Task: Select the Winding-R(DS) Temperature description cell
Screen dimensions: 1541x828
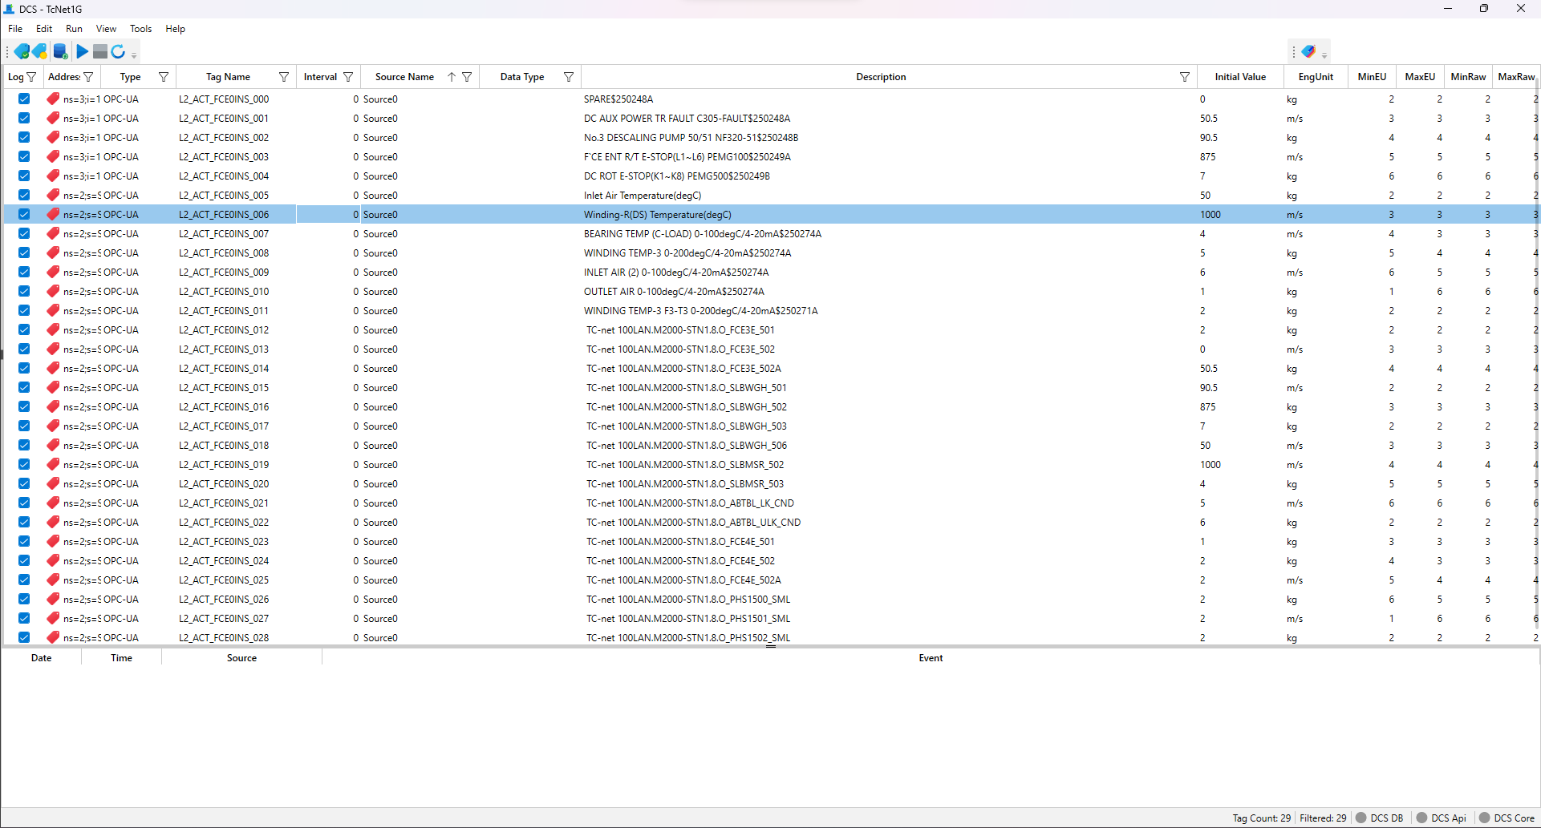Action: tap(657, 214)
